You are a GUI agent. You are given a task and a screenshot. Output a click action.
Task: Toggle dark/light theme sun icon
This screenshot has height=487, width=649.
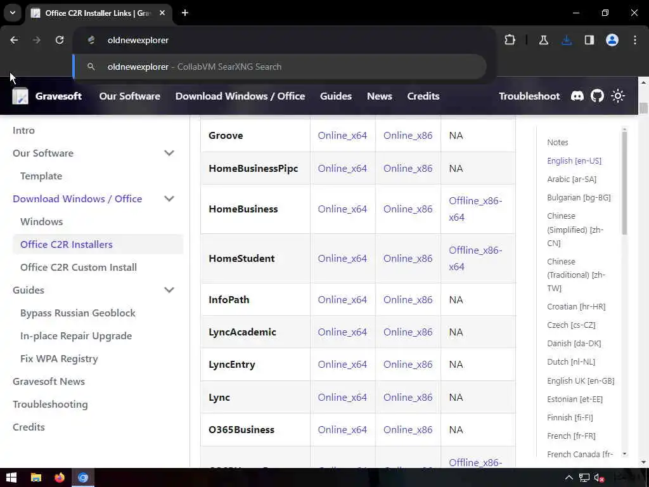click(618, 96)
